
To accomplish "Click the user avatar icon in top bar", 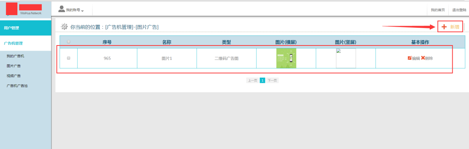I will (x=61, y=9).
